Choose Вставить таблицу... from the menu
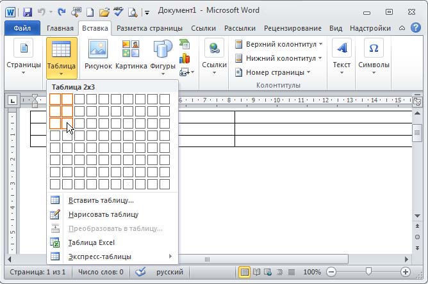This screenshot has width=428, height=284. [101, 200]
